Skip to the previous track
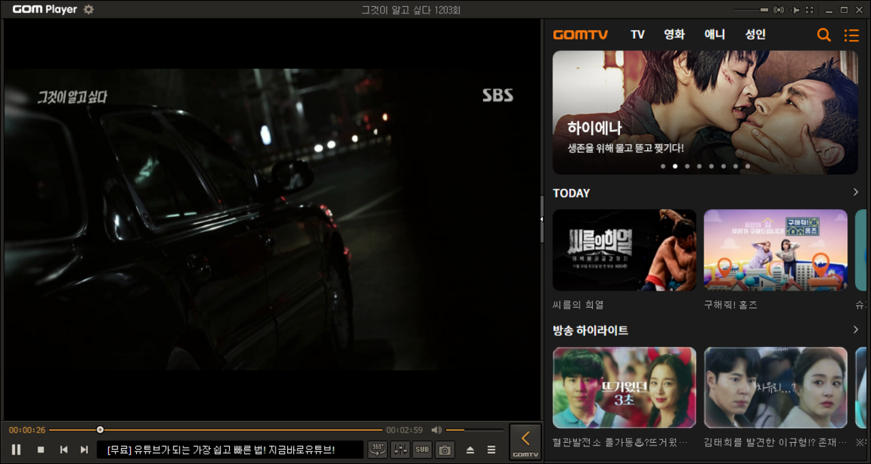The image size is (871, 464). coord(63,450)
